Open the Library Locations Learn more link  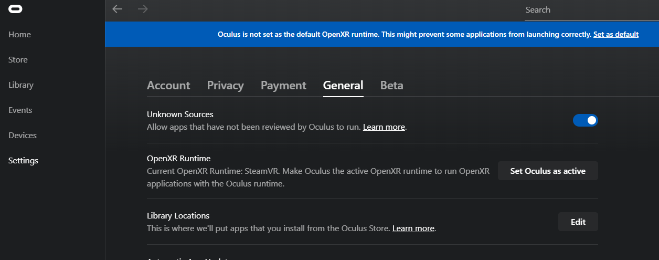click(413, 228)
